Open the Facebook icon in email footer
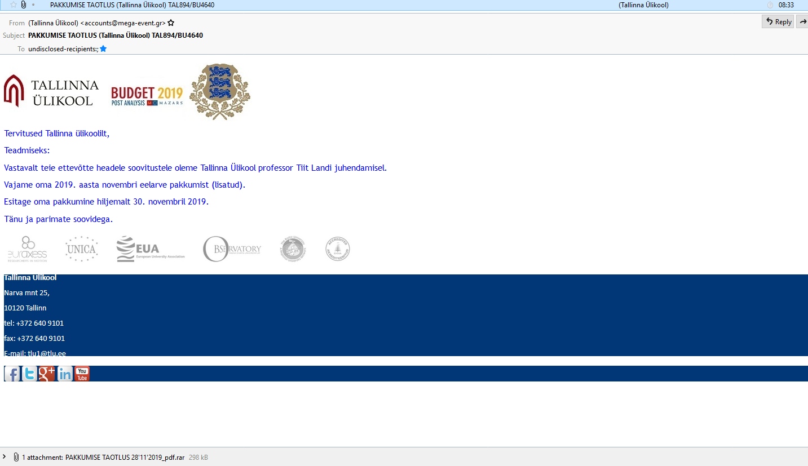 (x=12, y=374)
